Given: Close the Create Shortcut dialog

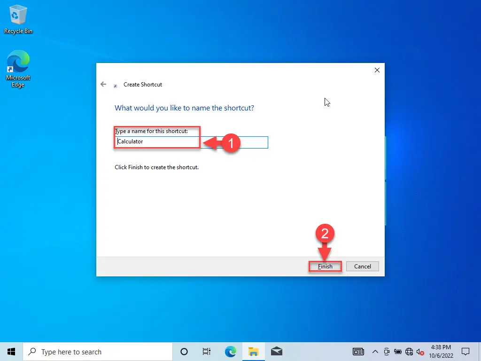Looking at the screenshot, I should pyautogui.click(x=377, y=70).
